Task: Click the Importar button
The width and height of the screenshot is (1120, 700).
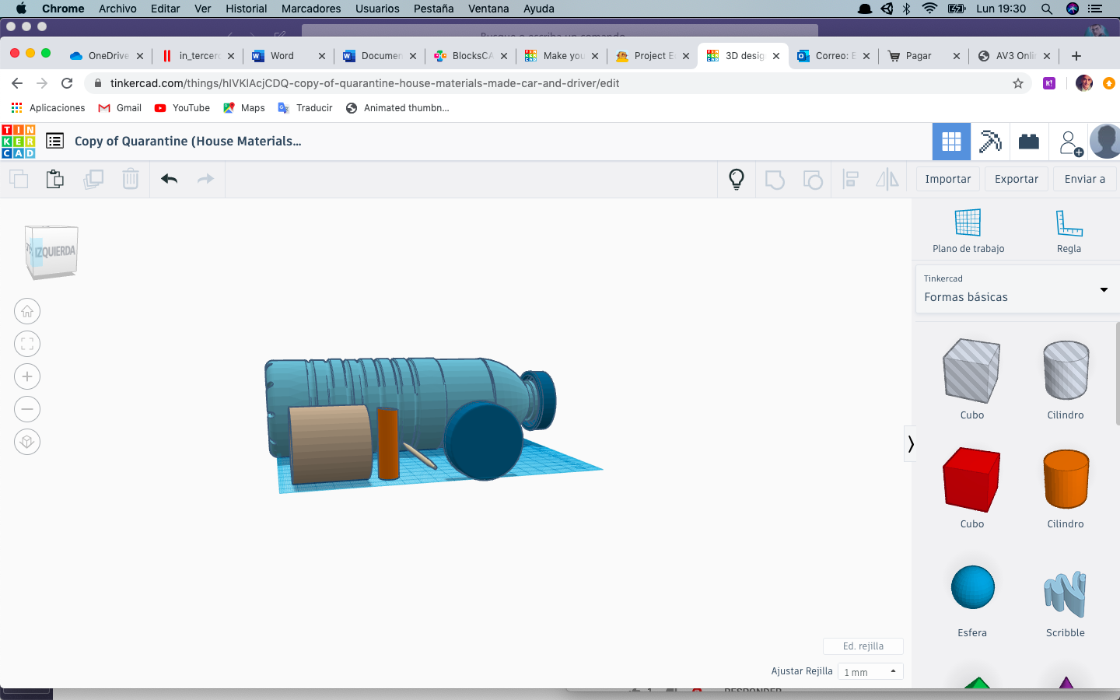Action: (947, 179)
